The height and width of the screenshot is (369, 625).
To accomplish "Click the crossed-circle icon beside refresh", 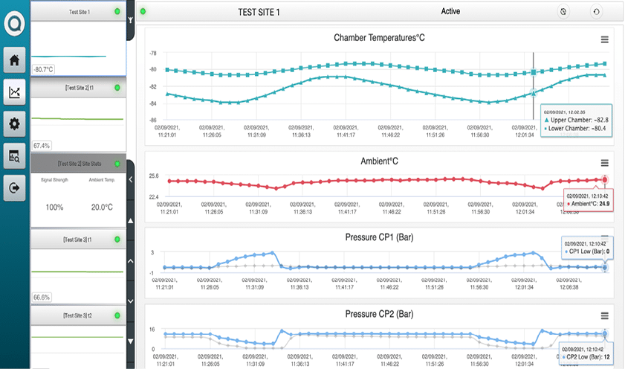I will (563, 11).
